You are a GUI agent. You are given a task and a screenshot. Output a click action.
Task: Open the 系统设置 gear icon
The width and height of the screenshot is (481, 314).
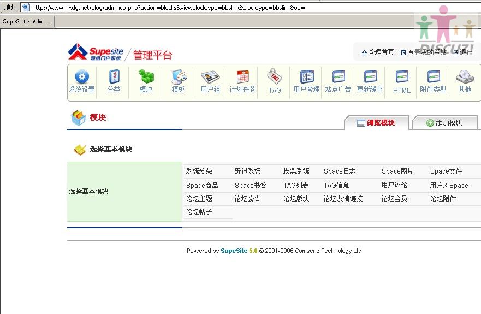tap(82, 76)
